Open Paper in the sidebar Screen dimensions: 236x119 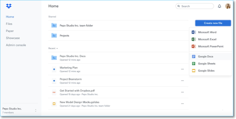(10, 31)
